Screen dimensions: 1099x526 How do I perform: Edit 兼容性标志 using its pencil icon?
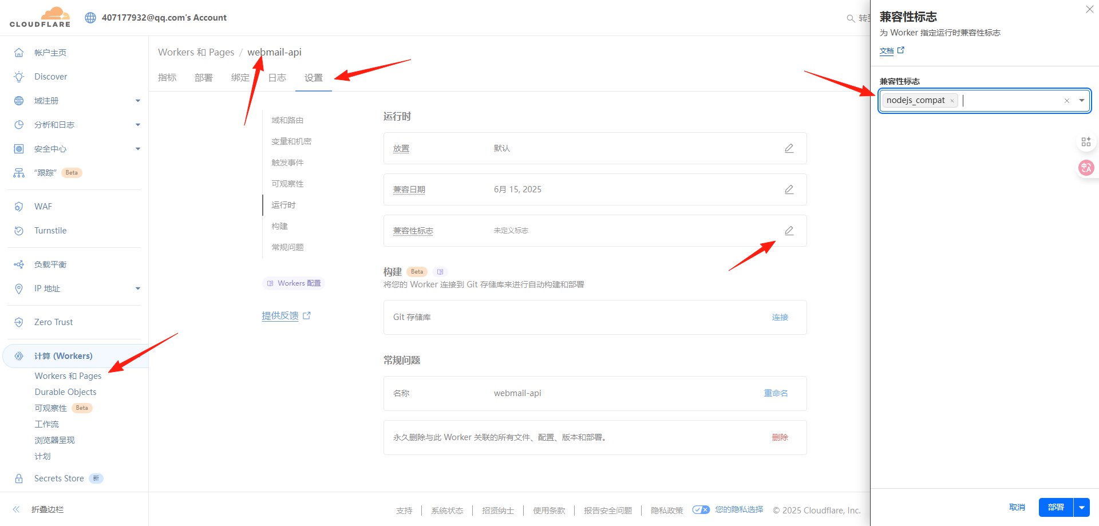pyautogui.click(x=789, y=230)
